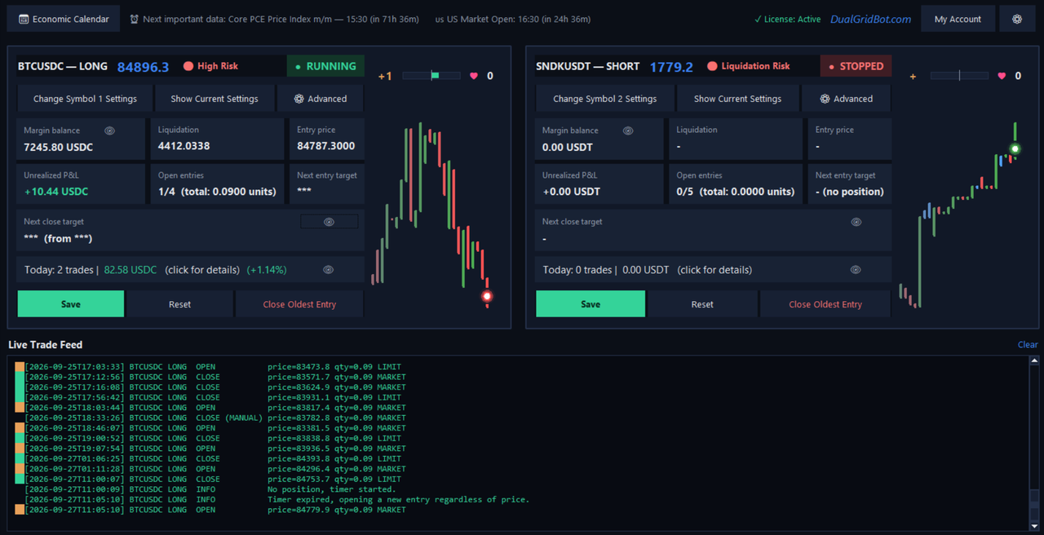Show Current Settings for SNDKUSDT
The width and height of the screenshot is (1044, 535).
(x=737, y=99)
